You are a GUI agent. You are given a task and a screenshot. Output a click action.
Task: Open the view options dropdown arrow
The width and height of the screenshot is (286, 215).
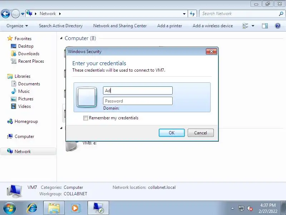point(253,26)
